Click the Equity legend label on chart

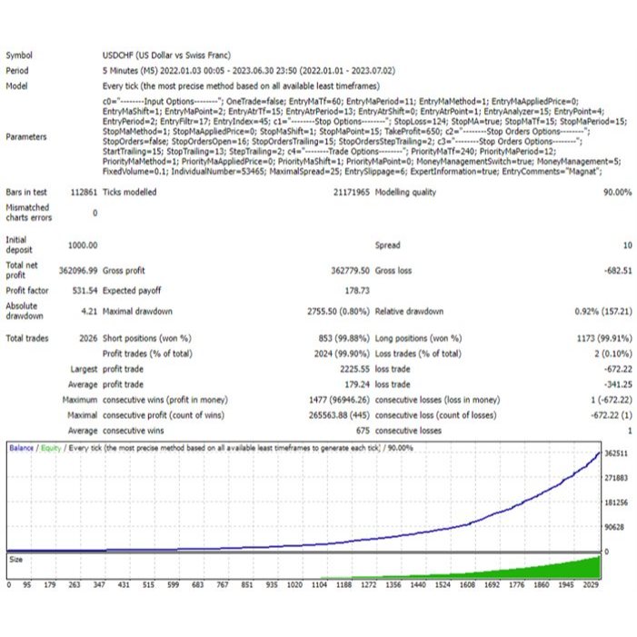tap(51, 448)
